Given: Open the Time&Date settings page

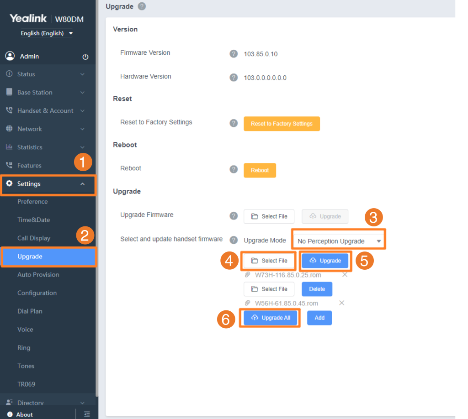Looking at the screenshot, I should (34, 220).
